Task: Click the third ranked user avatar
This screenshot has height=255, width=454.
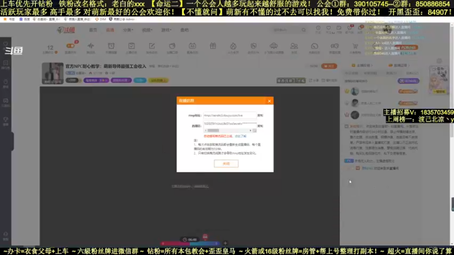Action: click(355, 115)
